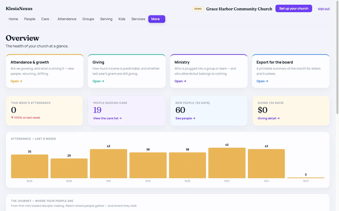The height and width of the screenshot is (211, 339).
Task: Navigate to Groups
Action: click(88, 19)
